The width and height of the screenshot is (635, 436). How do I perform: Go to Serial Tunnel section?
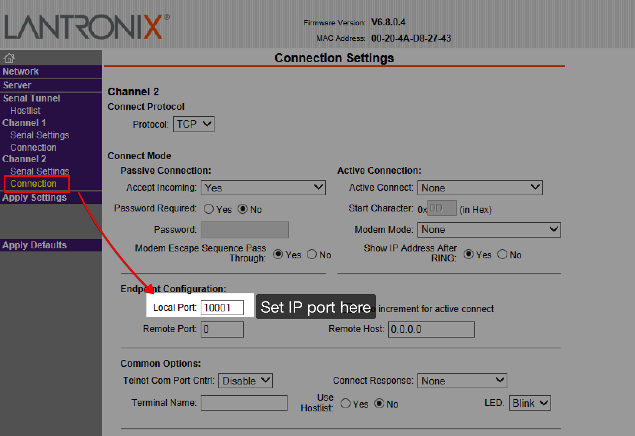click(32, 98)
